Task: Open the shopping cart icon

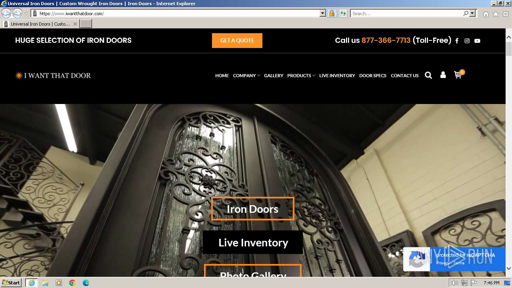Action: (458, 75)
